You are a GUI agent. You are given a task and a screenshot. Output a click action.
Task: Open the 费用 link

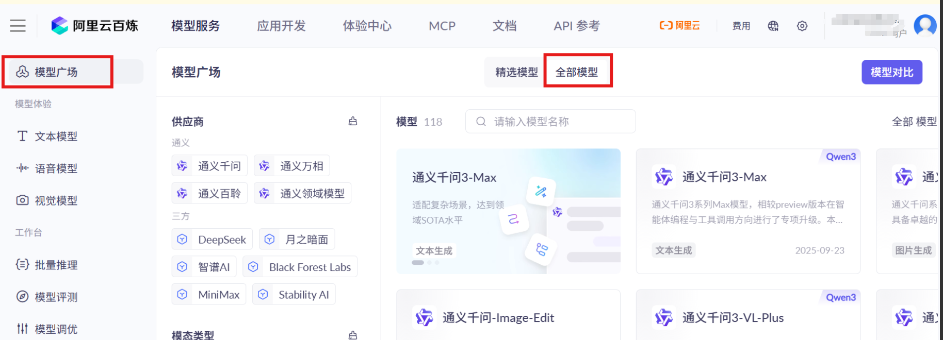tap(741, 26)
